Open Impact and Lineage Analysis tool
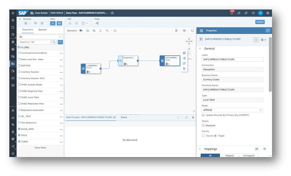 (x=97, y=23)
